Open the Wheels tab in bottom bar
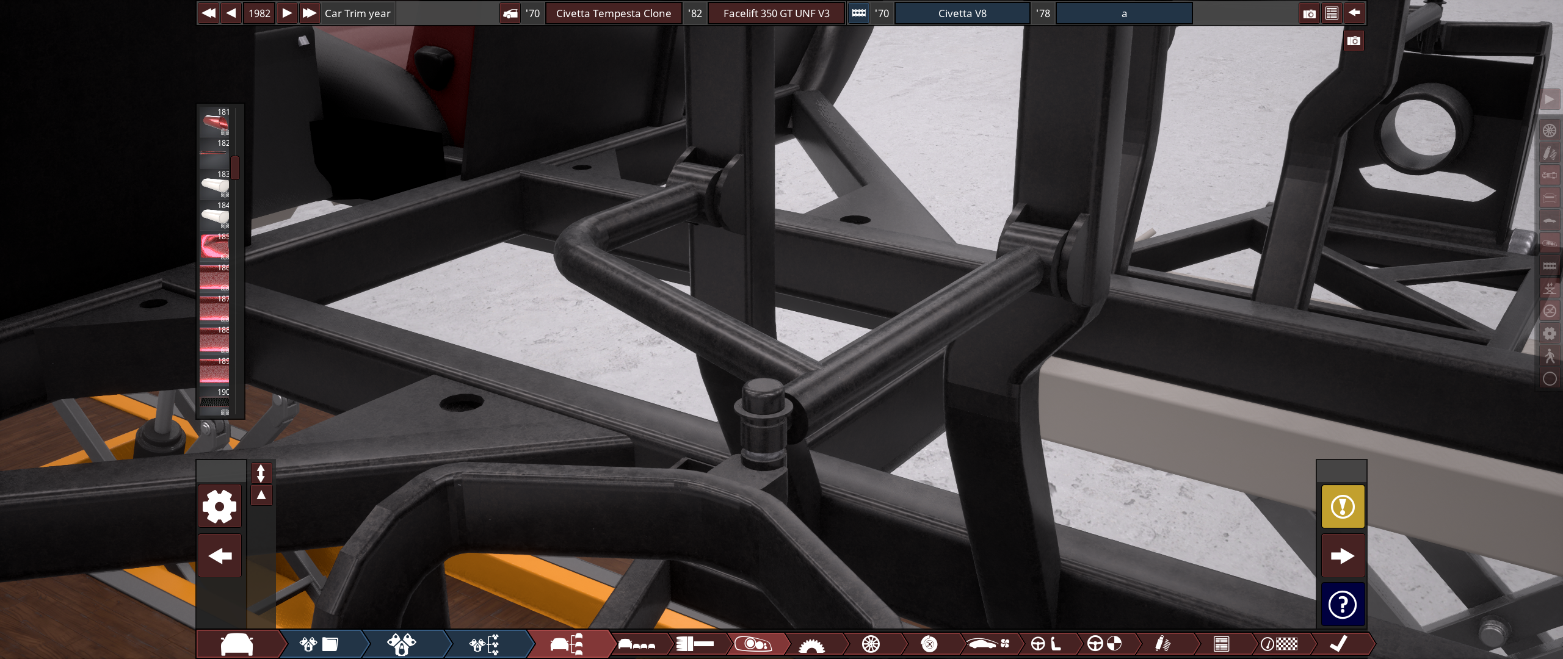Image resolution: width=1563 pixels, height=659 pixels. pos(871,644)
